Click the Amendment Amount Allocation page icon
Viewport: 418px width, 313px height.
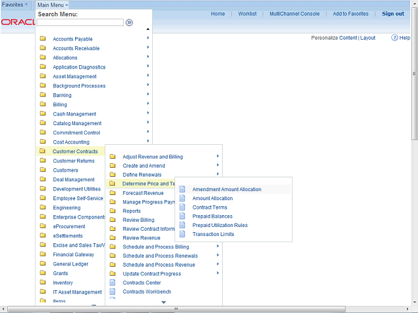click(182, 189)
